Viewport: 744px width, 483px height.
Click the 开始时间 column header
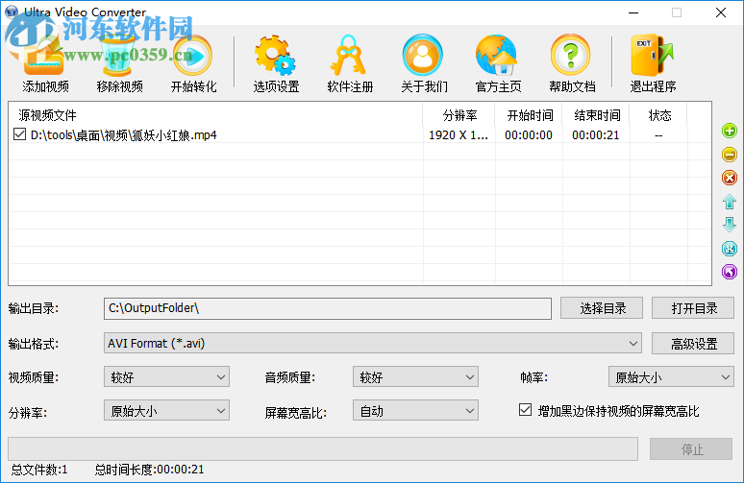[x=529, y=115]
